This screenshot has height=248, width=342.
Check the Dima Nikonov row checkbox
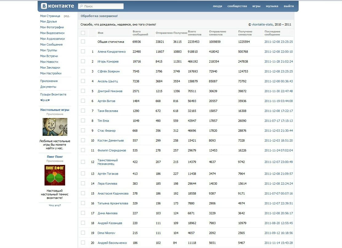pyautogui.click(x=83, y=233)
